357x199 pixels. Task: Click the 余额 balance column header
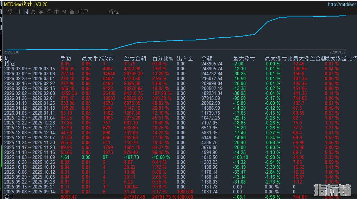207,59
